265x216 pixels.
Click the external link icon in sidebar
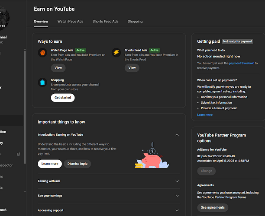tap(19, 154)
